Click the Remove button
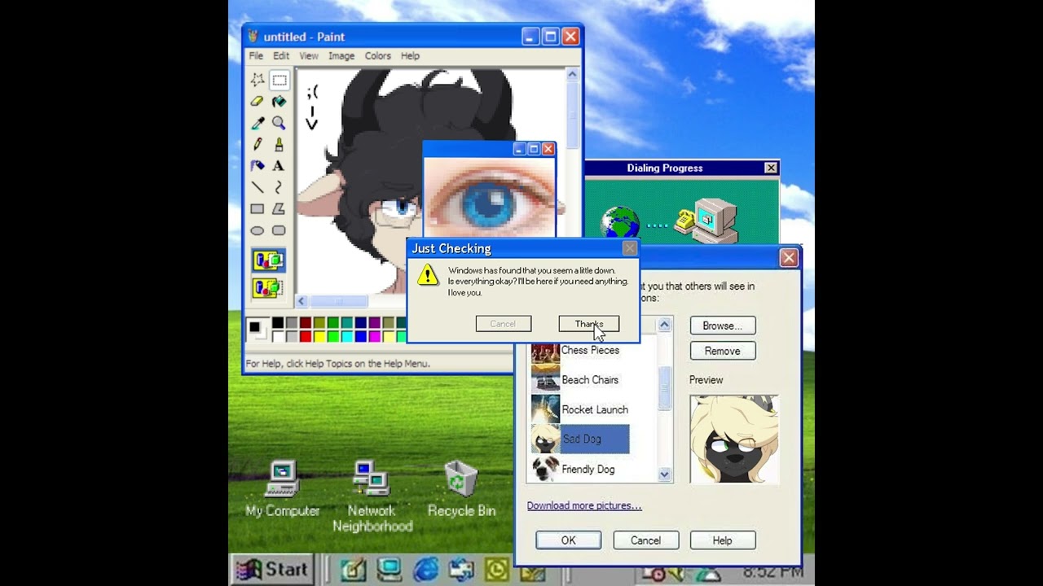The height and width of the screenshot is (586, 1043). (723, 351)
